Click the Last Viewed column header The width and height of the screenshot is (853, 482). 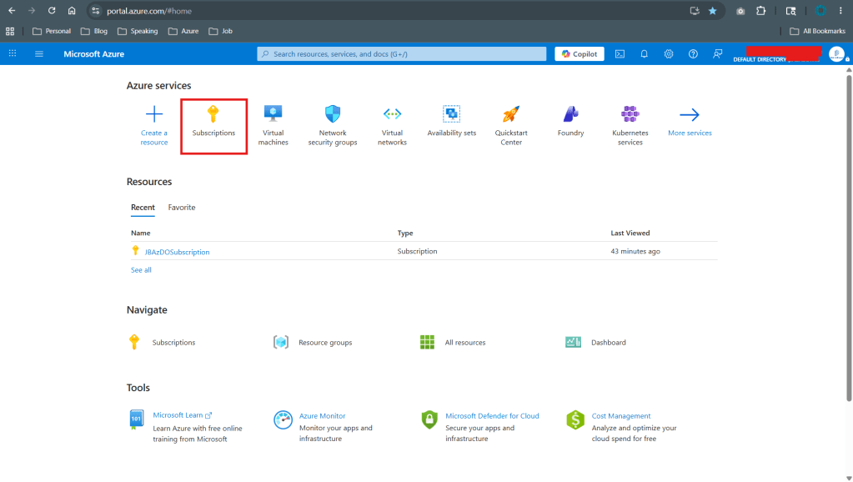pyautogui.click(x=630, y=233)
